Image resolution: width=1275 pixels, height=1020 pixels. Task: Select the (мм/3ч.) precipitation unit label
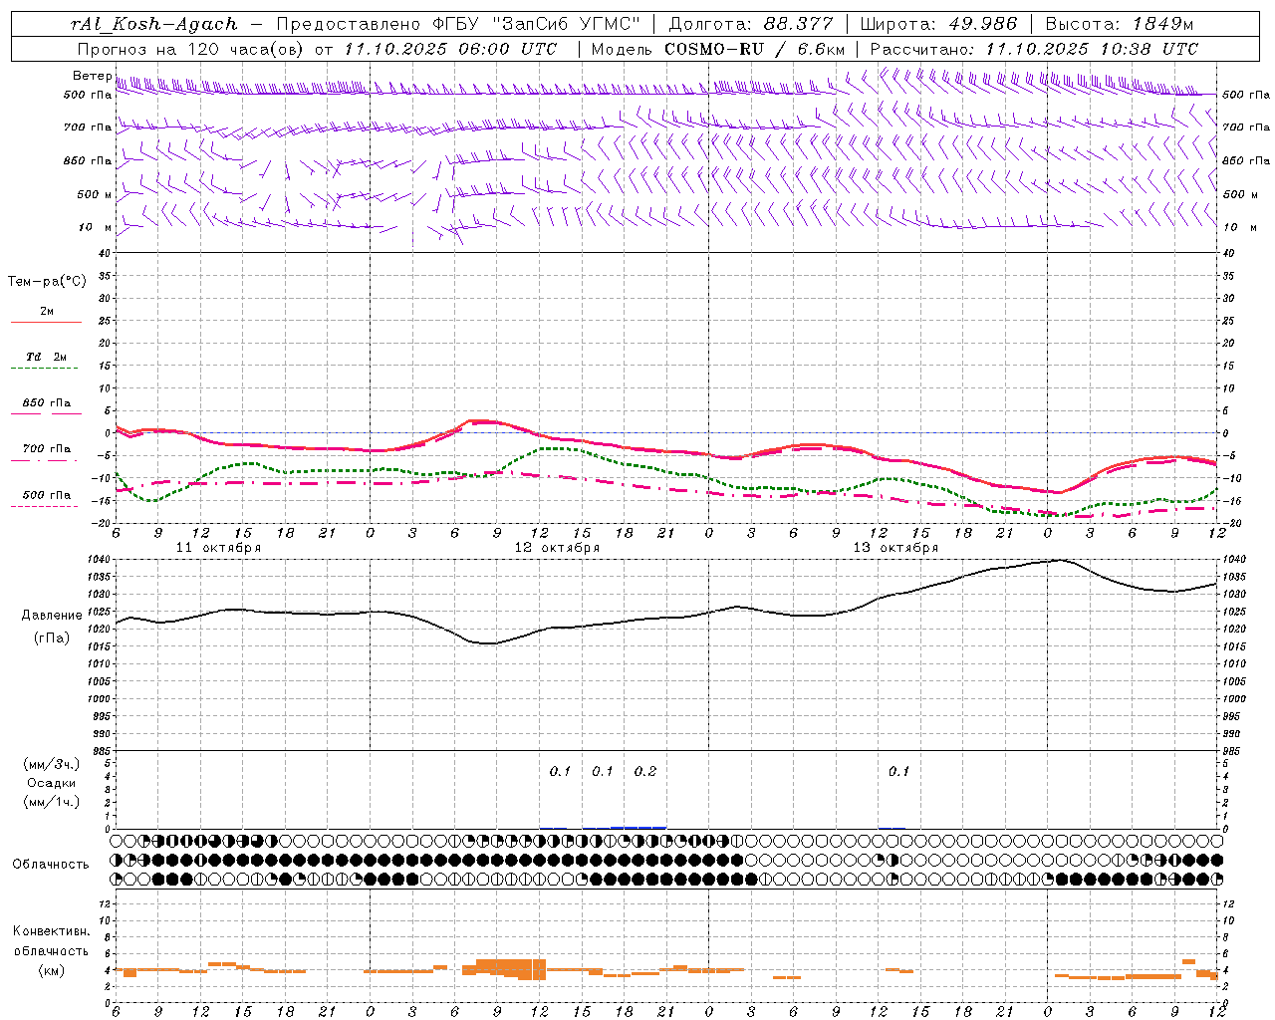coord(52,764)
